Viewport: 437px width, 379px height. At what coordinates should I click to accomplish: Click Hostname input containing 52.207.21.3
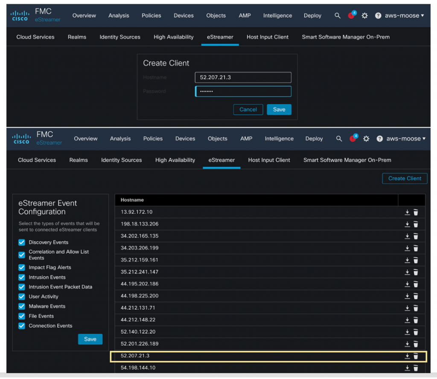243,78
